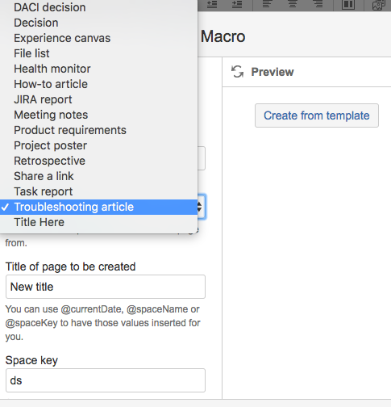Image resolution: width=391 pixels, height=407 pixels.
Task: Refresh the macro preview
Action: [237, 72]
